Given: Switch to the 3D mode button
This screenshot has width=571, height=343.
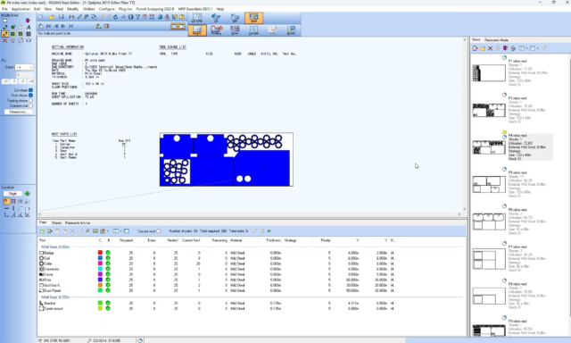Looking at the screenshot, I should click(216, 18).
